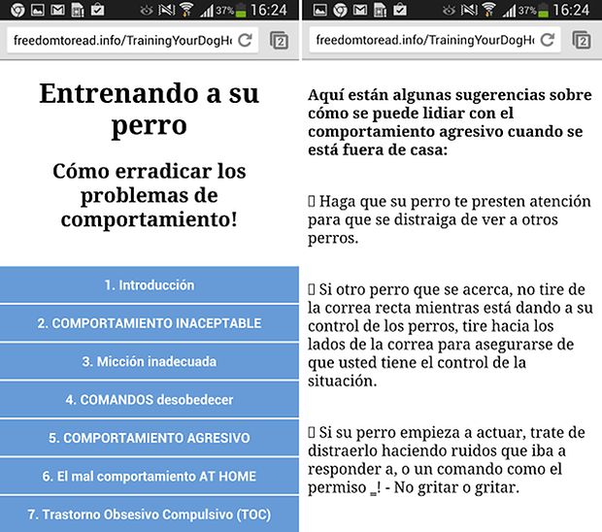Screen dimensions: 602x532
Task: Open chapter 1. Introducción
Action: pyautogui.click(x=150, y=284)
